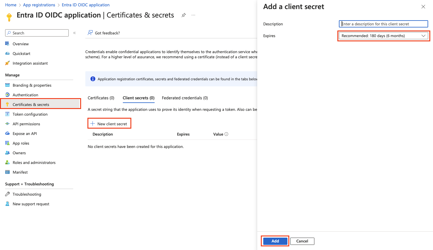Viewport: 433px width, 250px height.
Task: Click the Add button
Action: coord(275,241)
